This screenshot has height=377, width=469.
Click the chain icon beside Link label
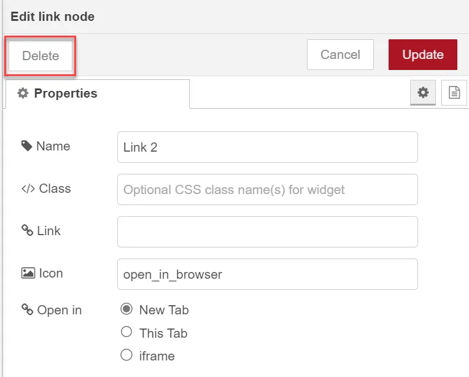[x=27, y=230]
